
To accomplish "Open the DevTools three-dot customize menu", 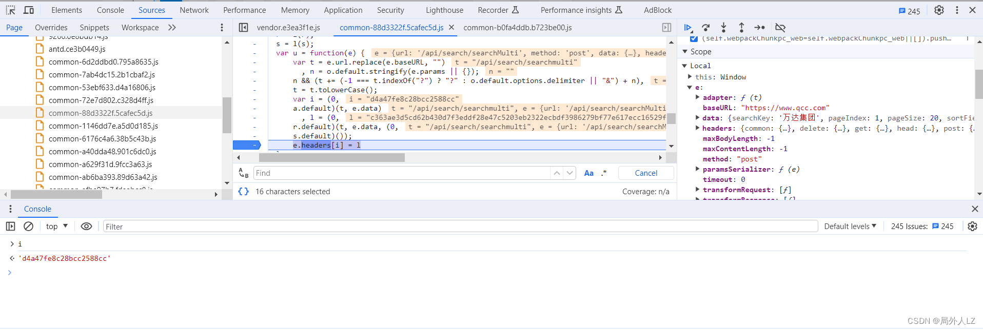I will click(957, 10).
